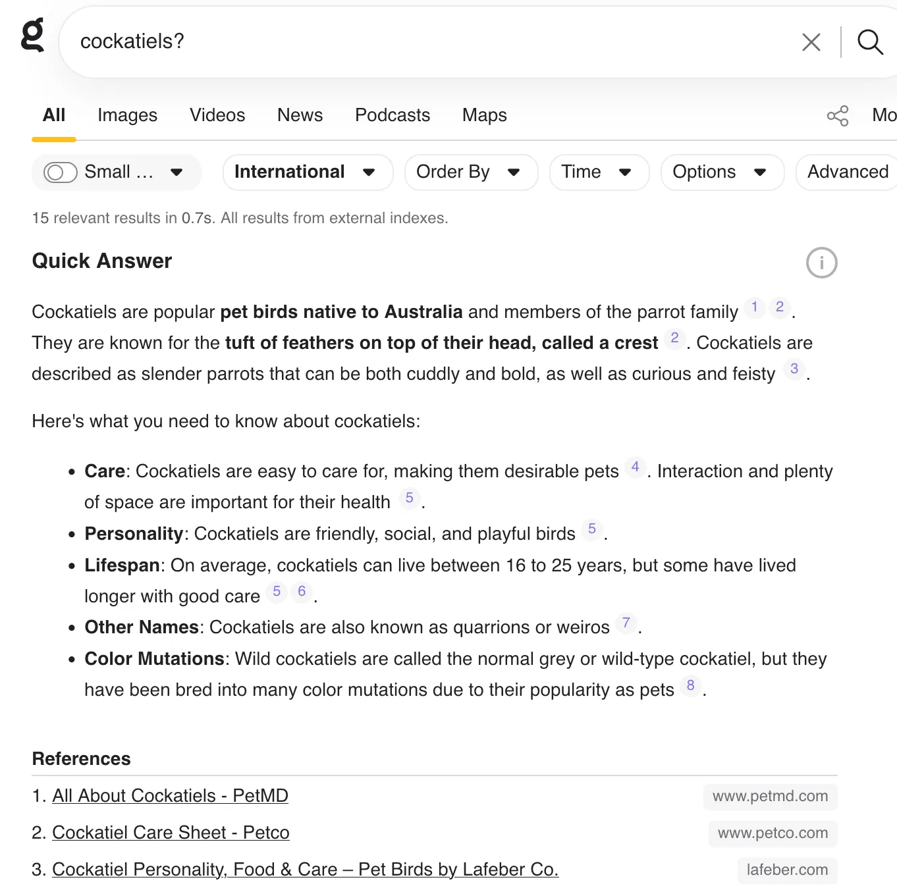
Task: Click the share icon
Action: point(838,116)
